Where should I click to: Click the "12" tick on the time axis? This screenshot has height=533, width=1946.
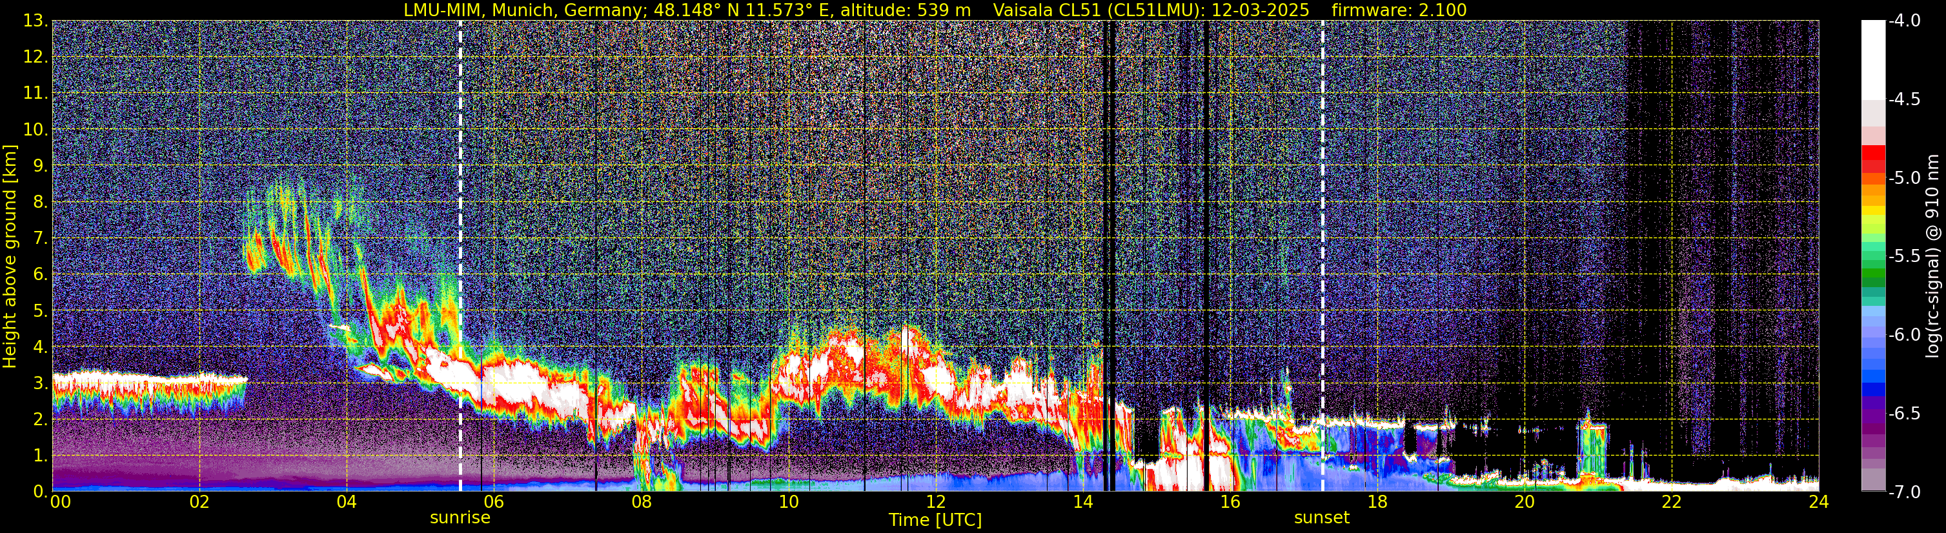pos(935,502)
